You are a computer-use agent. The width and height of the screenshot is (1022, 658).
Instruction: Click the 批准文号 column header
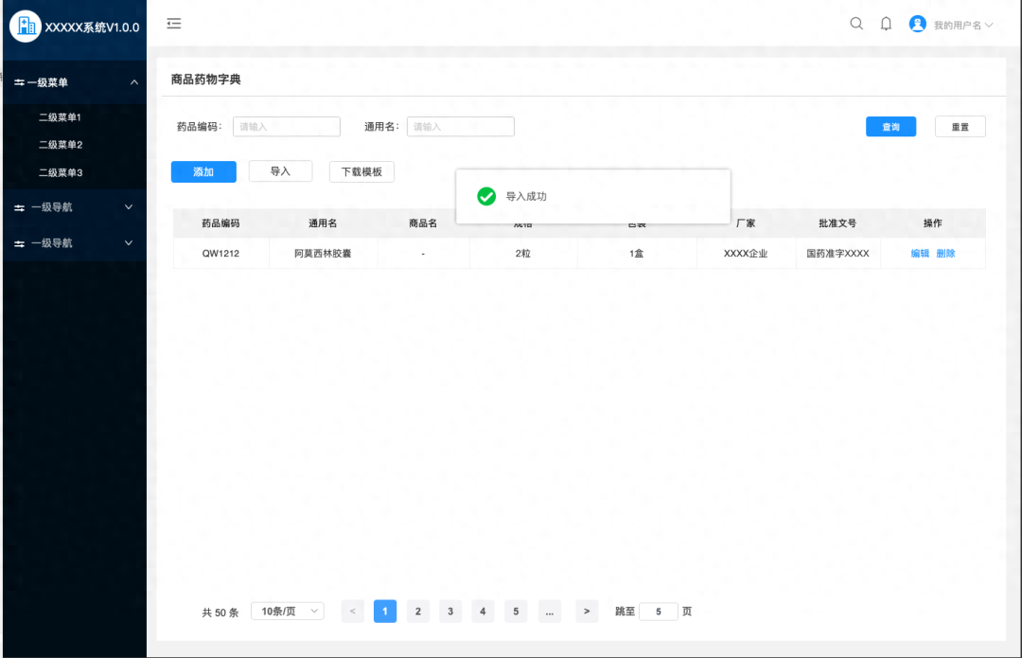click(837, 223)
